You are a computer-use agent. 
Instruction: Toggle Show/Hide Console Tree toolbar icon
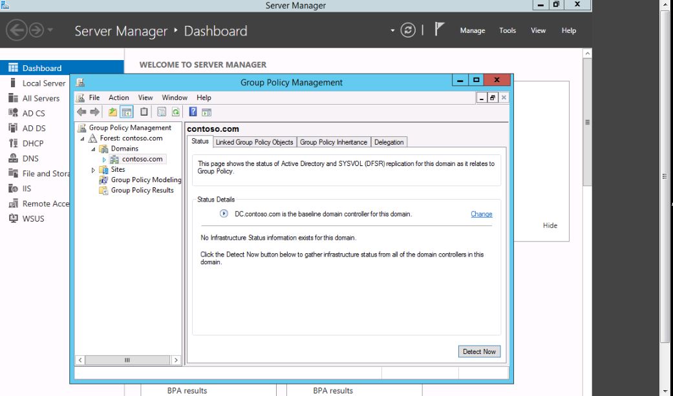pos(127,112)
